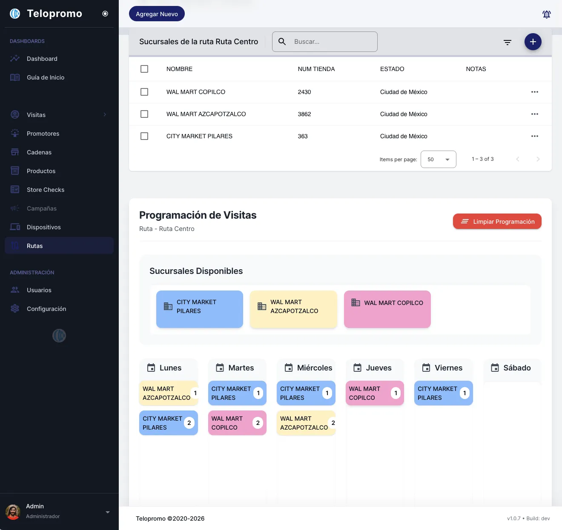Toggle the select-all checkbox in table header
562x530 pixels.
144,69
